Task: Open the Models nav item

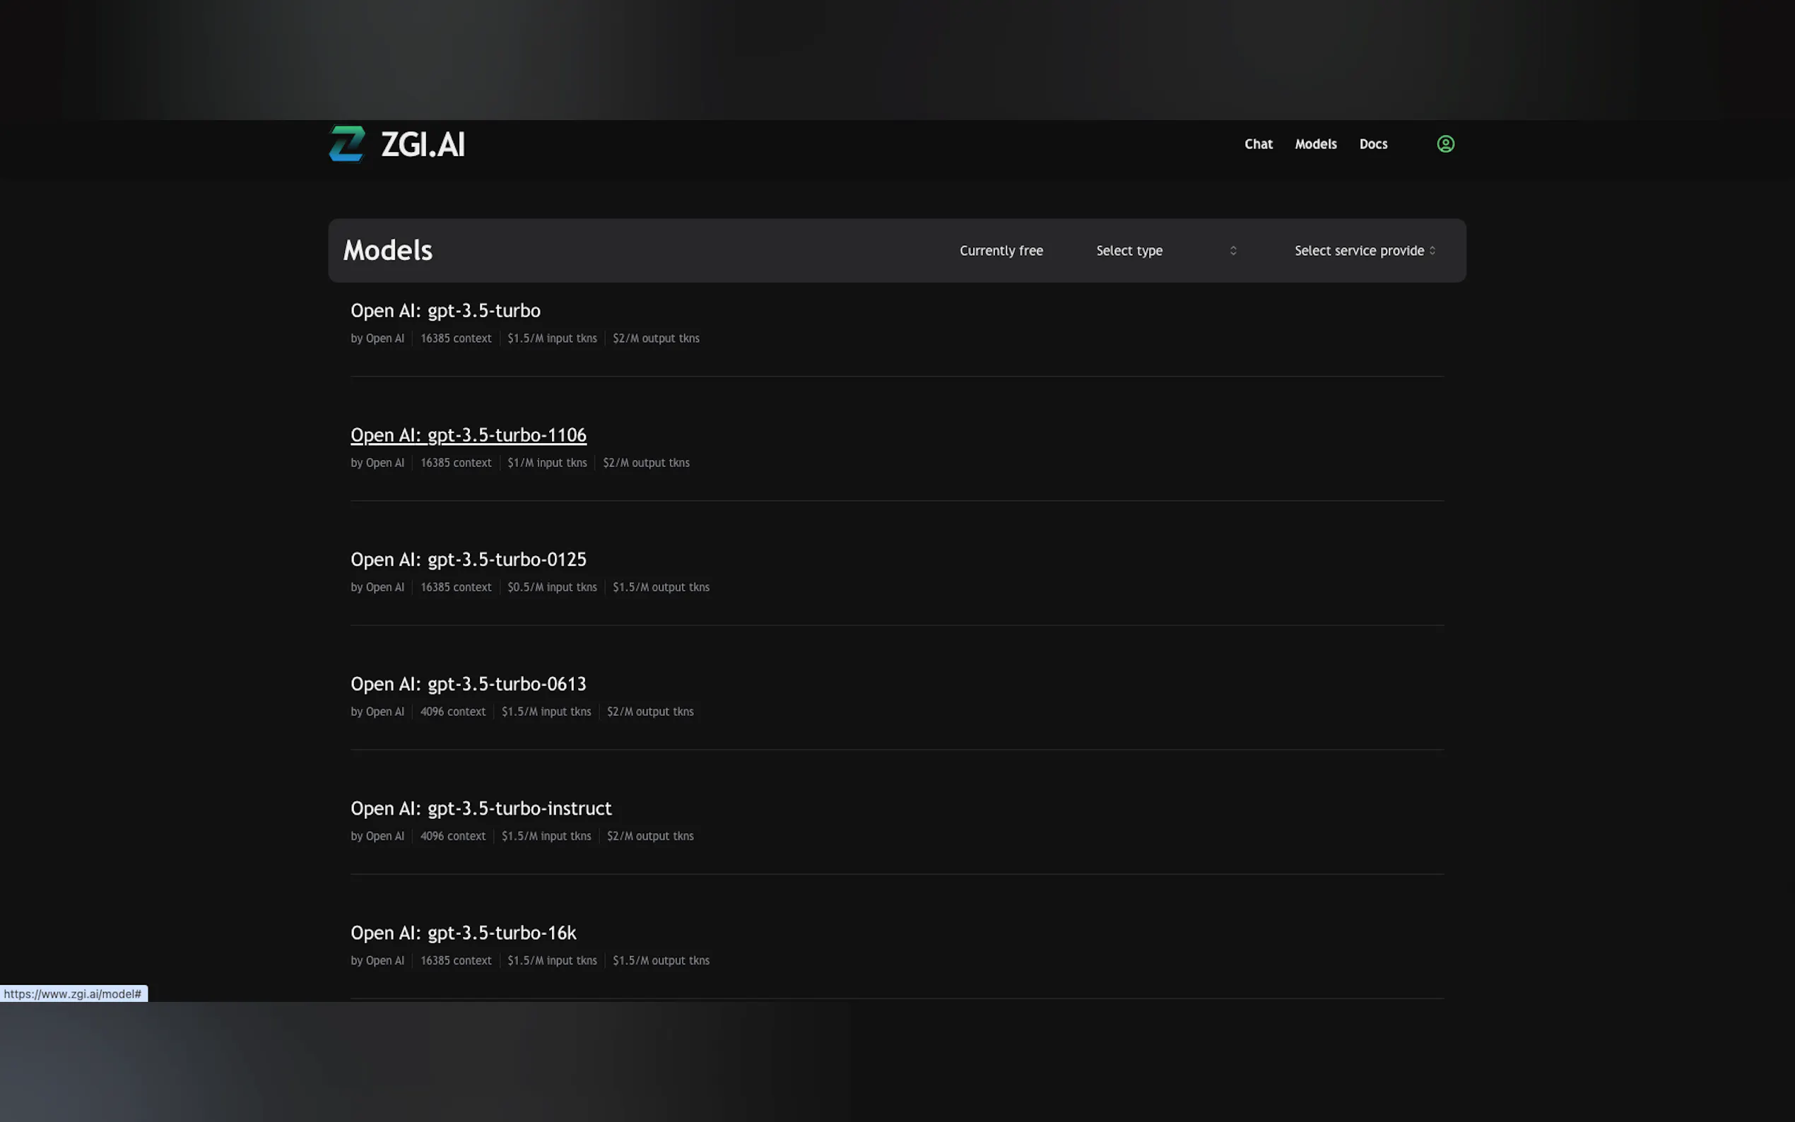Action: click(1315, 144)
